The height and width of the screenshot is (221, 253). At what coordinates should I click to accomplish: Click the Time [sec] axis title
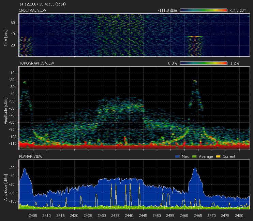6,38
